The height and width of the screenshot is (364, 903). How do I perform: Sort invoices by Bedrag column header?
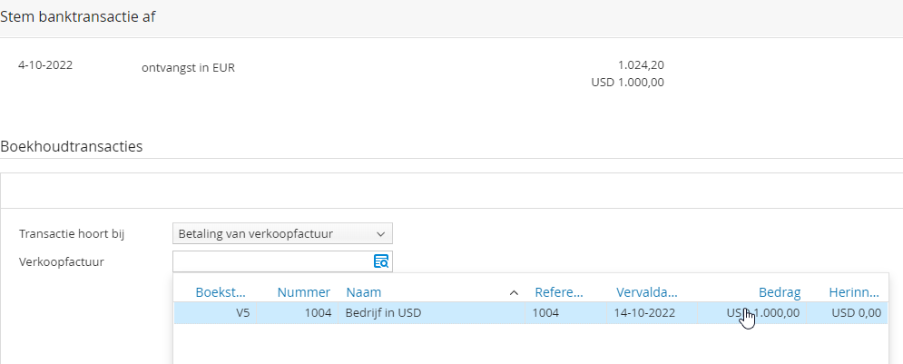pos(779,292)
